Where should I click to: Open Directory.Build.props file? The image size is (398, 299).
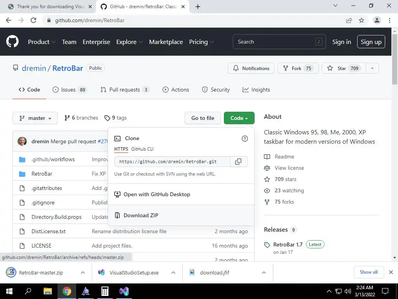coord(56,217)
